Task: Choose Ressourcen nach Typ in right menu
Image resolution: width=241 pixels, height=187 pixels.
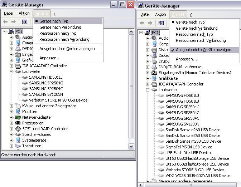Action: 204,34
